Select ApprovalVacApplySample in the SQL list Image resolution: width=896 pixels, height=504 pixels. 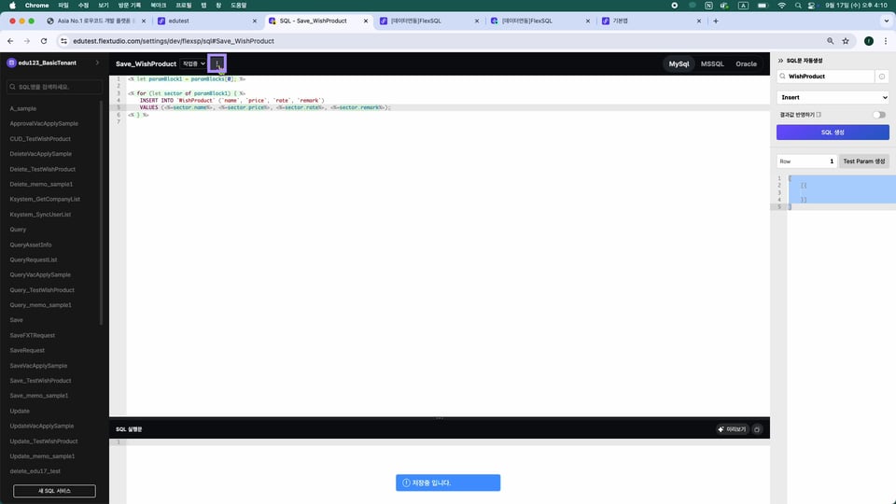tap(44, 123)
